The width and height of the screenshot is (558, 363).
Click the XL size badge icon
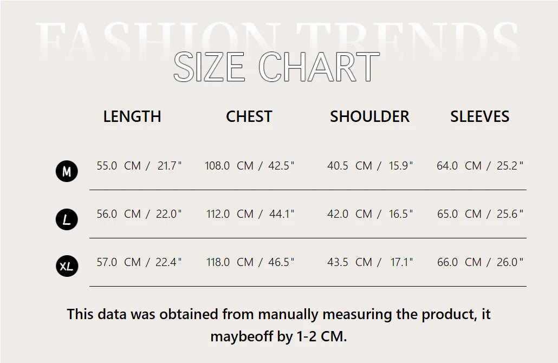67,267
